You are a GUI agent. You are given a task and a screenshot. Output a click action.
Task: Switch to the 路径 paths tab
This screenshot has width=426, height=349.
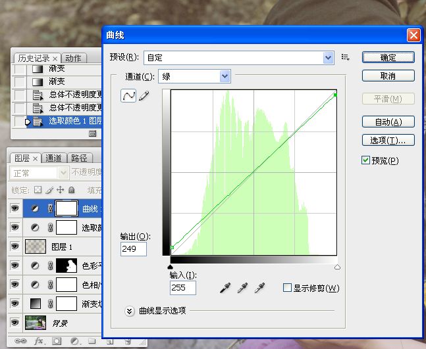click(79, 158)
